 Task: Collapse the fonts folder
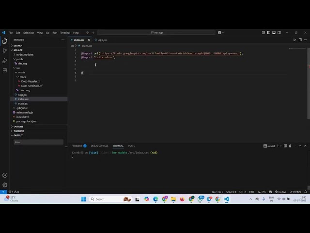39,77
